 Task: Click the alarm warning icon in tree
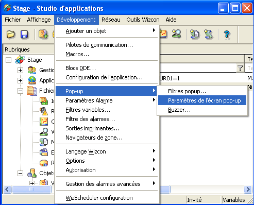(x=44, y=111)
